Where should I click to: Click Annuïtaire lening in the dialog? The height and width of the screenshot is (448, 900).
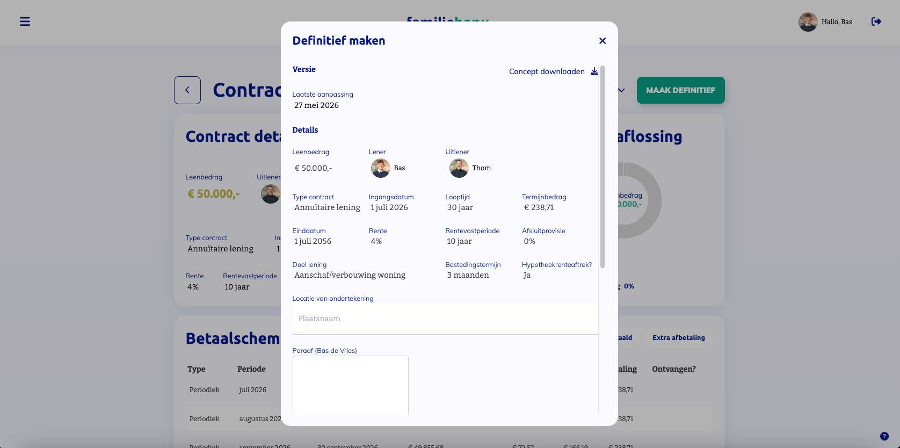tap(327, 207)
